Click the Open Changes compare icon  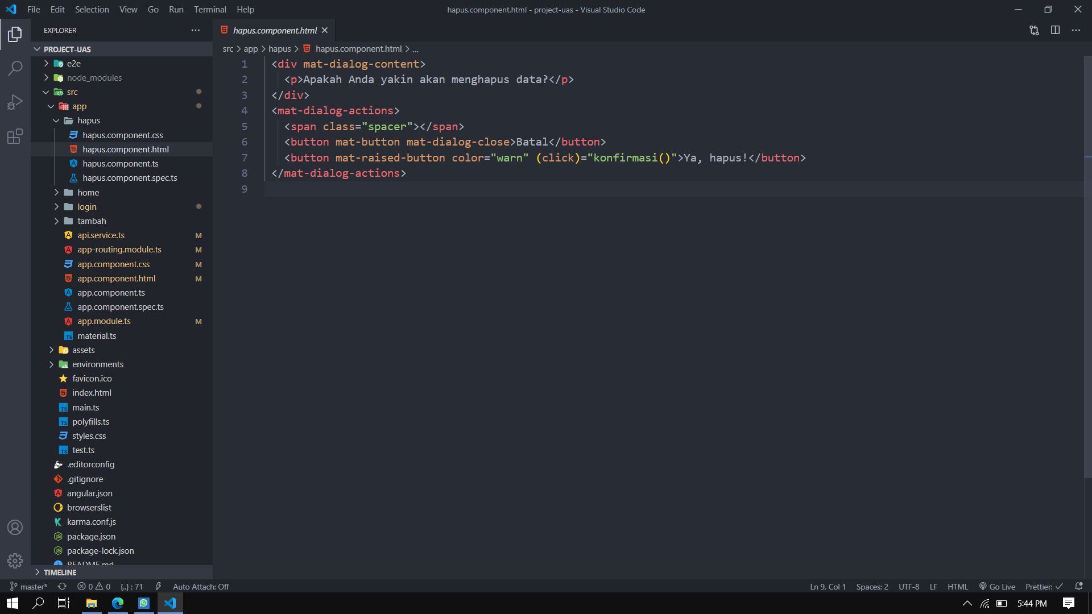(1034, 30)
